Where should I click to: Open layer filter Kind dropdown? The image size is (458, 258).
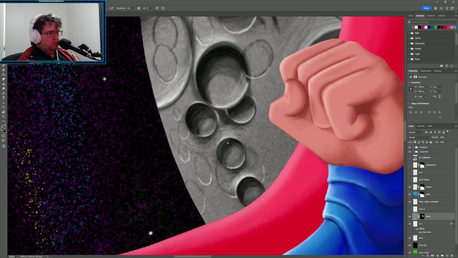pos(415,132)
